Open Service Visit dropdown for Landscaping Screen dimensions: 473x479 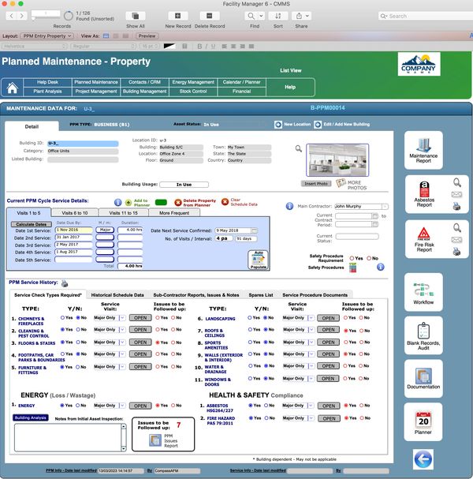(309, 317)
